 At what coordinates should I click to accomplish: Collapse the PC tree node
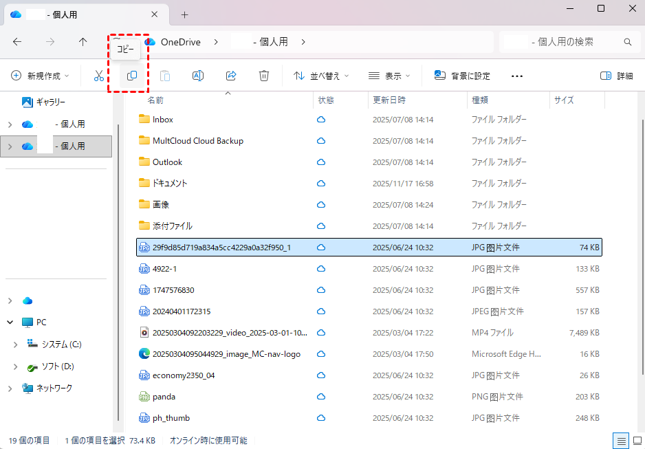point(10,322)
